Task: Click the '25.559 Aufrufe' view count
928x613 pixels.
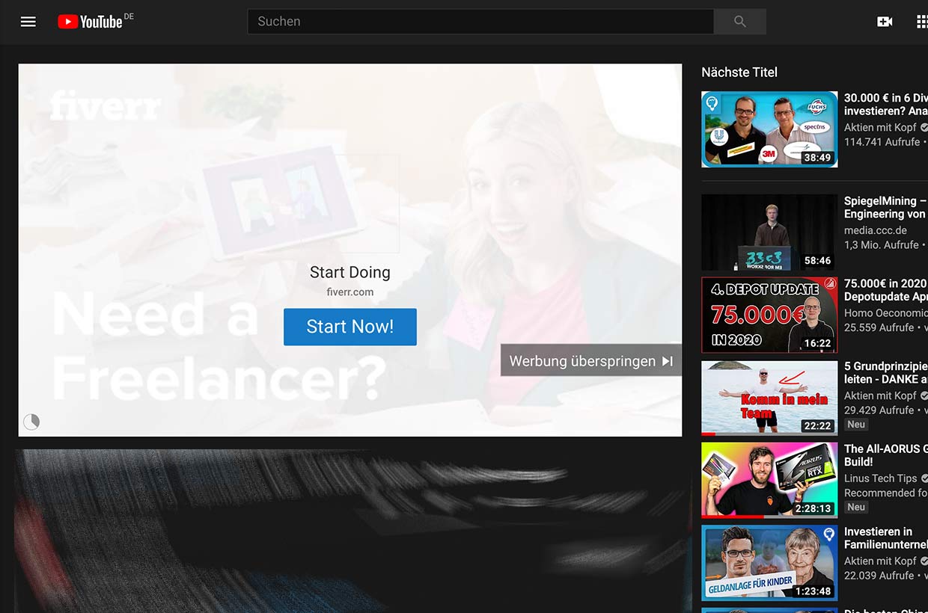Action: [879, 327]
